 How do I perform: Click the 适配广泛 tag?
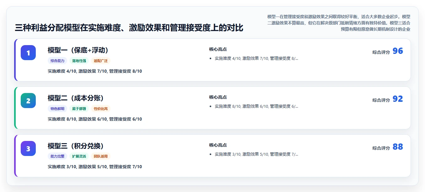pyautogui.click(x=101, y=61)
